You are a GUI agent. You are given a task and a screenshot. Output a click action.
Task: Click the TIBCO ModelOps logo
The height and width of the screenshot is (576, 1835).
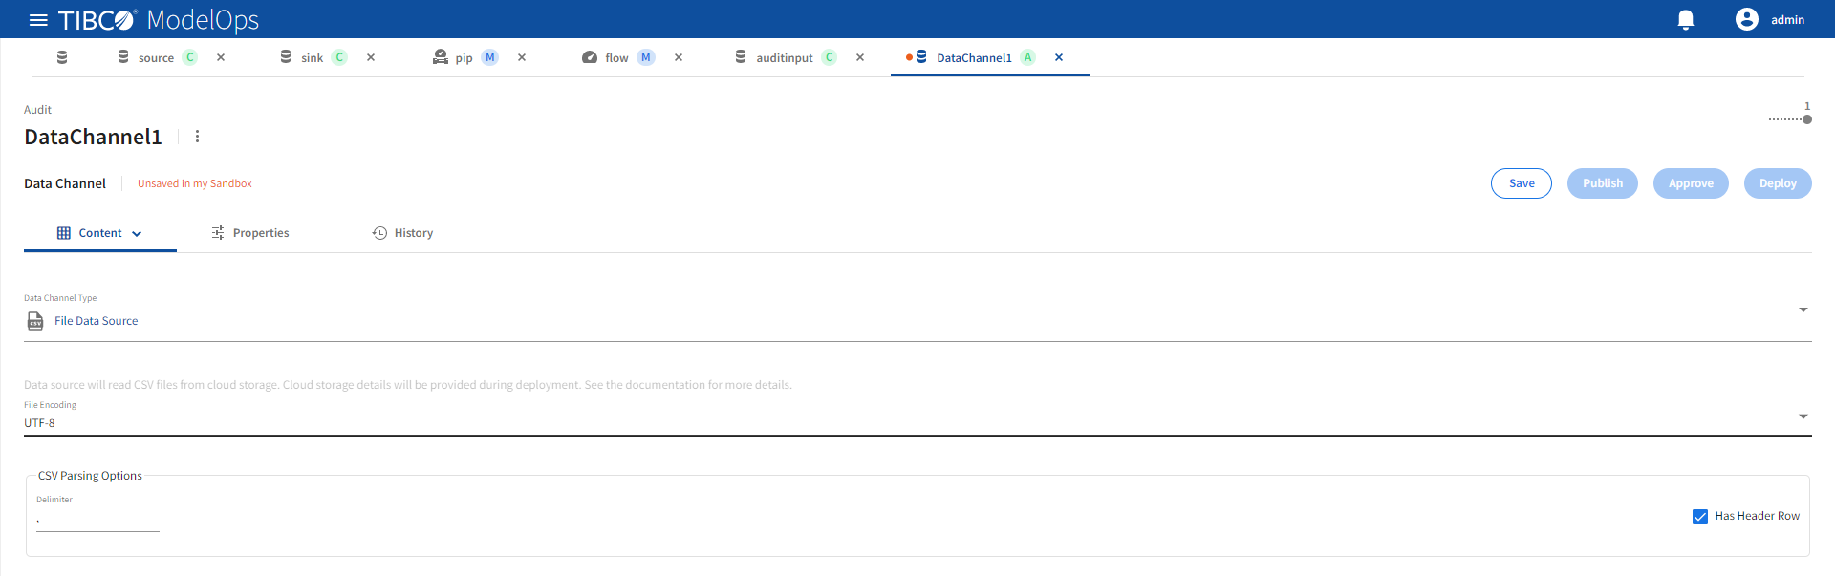tap(159, 20)
